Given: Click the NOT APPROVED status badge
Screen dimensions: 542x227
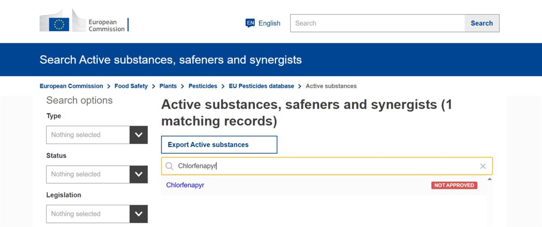Looking at the screenshot, I should point(454,185).
